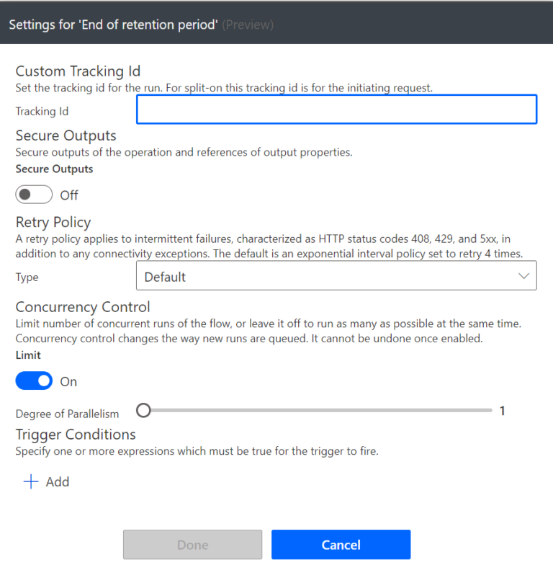Click the Retry Policy dropdown chevron arrow
Image resolution: width=553 pixels, height=565 pixels.
(x=524, y=276)
